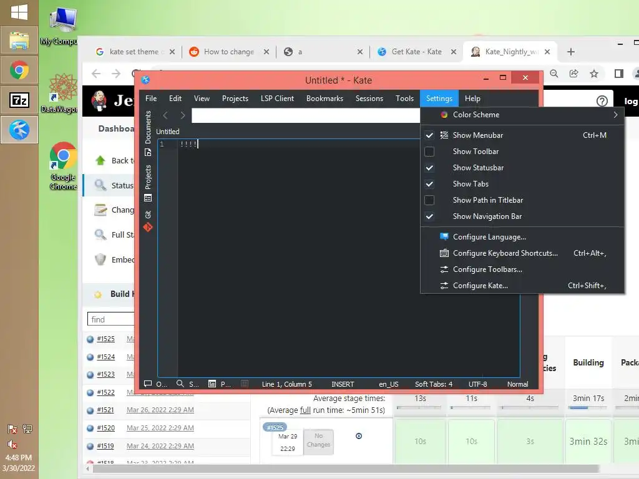
Task: Click the Kate app icon in title bar
Action: click(x=146, y=80)
